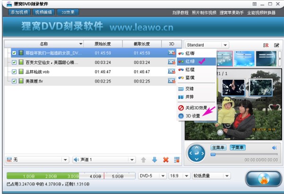284x194 pixels.
Task: Click the volume speaker icon in preview
Action: click(x=274, y=148)
